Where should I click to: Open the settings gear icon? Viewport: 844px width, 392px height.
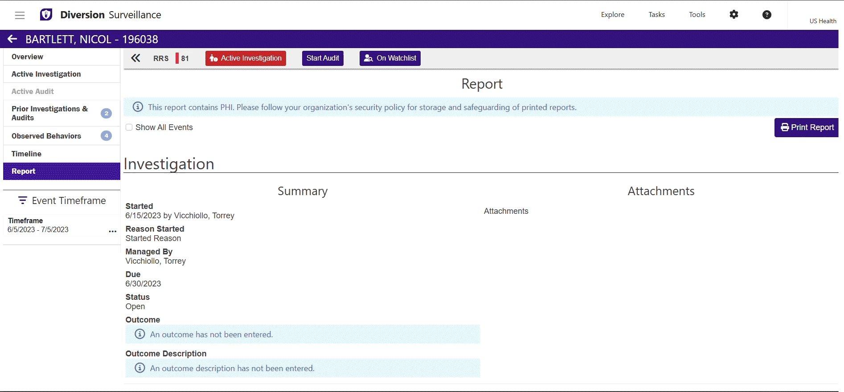[x=733, y=15]
